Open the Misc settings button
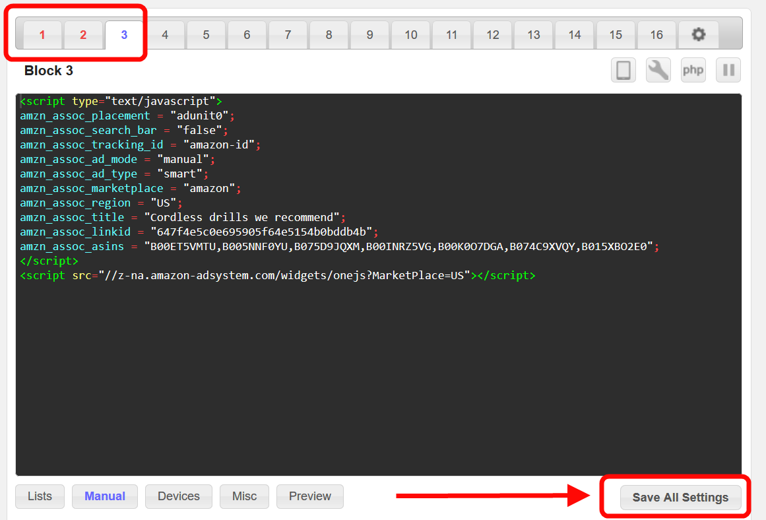This screenshot has height=520, width=766. (244, 496)
